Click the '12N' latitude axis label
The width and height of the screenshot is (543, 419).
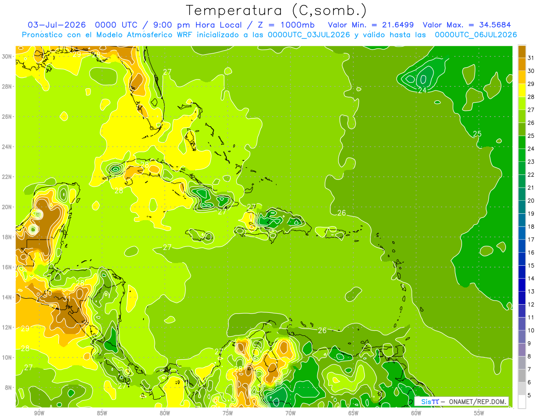[7, 327]
